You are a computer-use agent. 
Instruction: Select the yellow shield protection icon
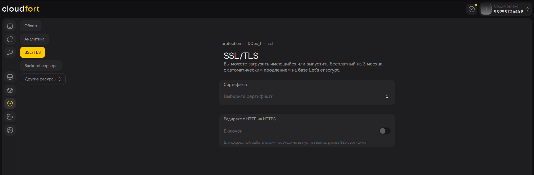[10, 103]
